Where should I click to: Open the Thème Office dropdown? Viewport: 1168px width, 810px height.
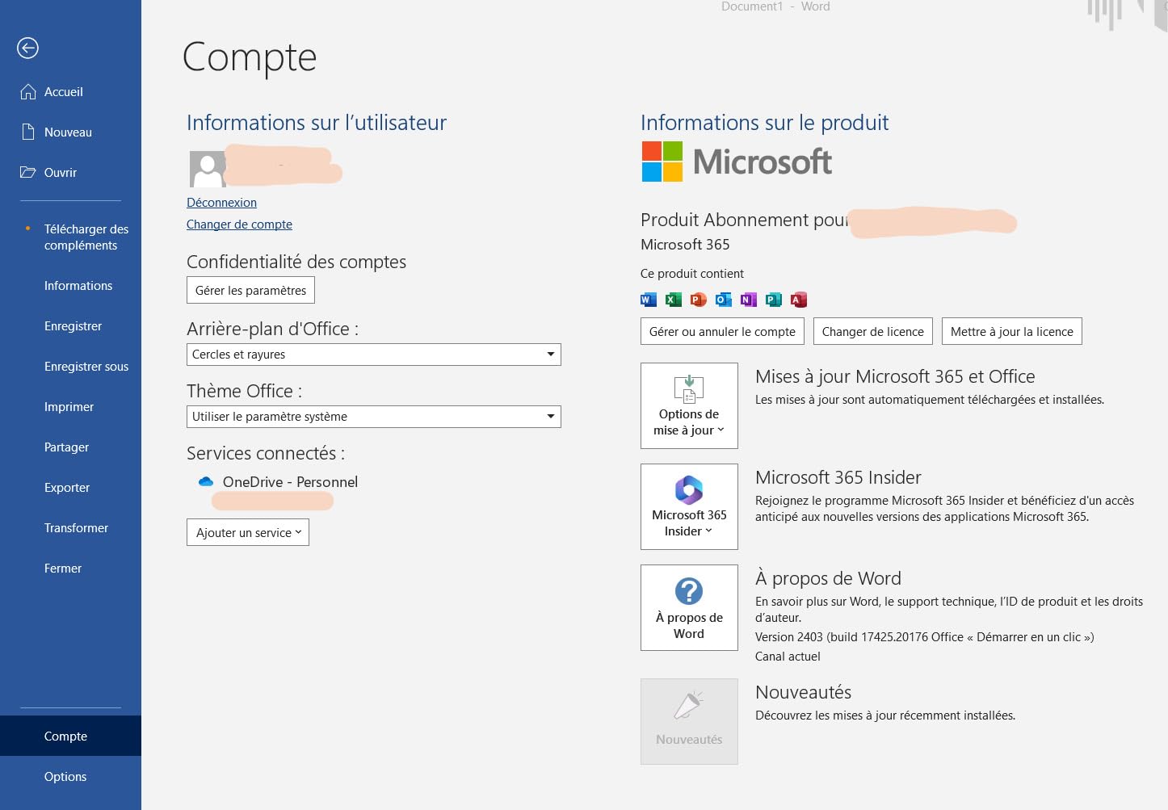pos(373,417)
